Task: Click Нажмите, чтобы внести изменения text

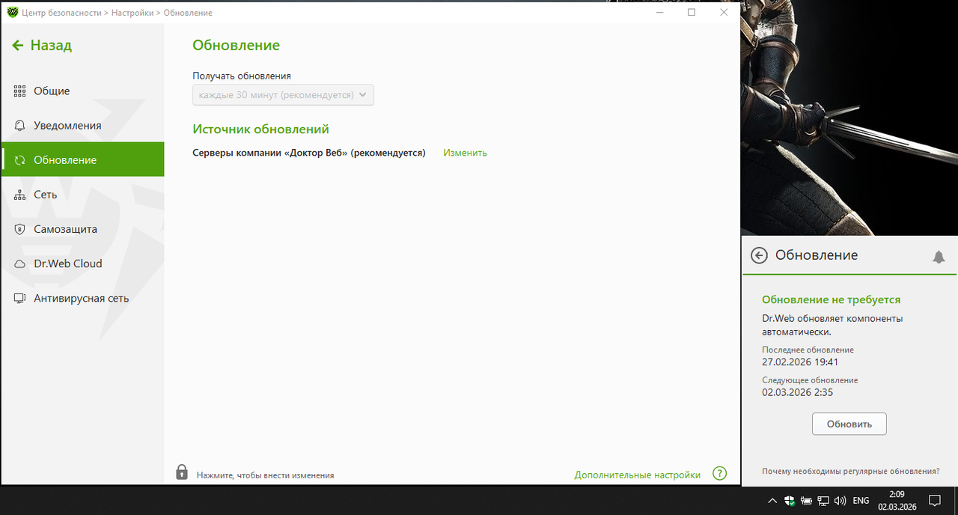Action: [x=265, y=475]
